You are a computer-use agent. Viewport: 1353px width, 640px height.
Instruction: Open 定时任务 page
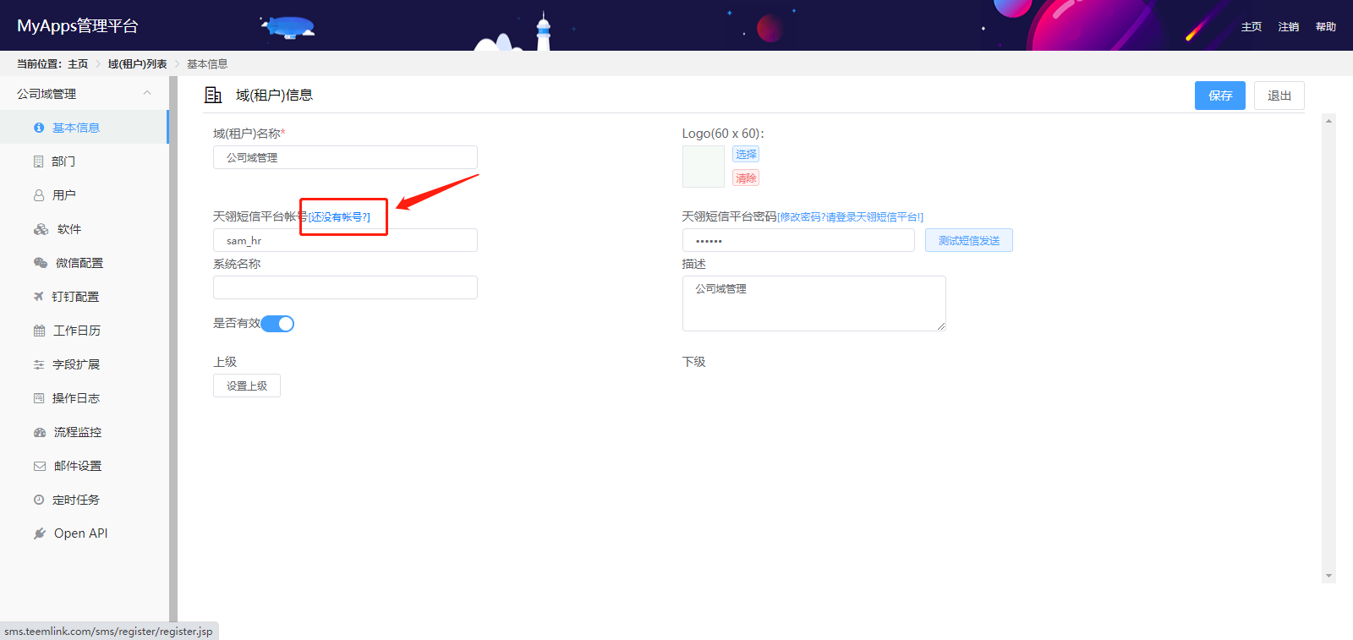click(84, 500)
